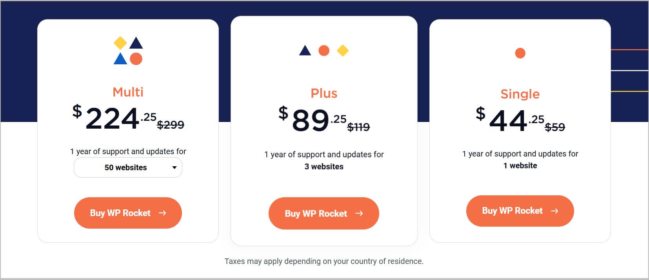Click the yellow diamond icon above the Plus plan

342,51
